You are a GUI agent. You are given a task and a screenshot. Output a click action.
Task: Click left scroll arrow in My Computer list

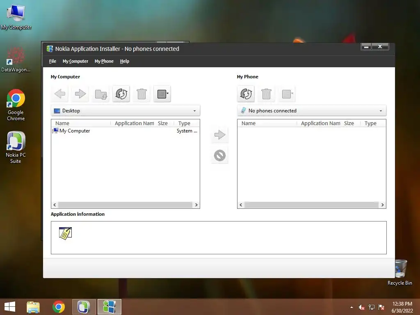(x=55, y=205)
